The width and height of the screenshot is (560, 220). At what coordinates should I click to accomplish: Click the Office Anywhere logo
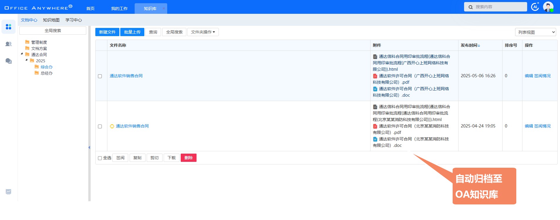pyautogui.click(x=38, y=7)
